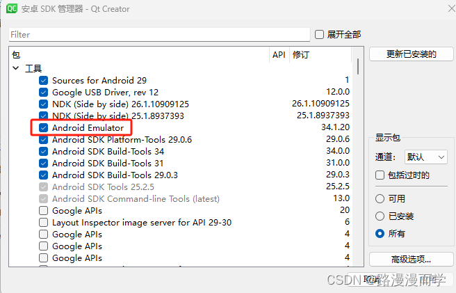Select the 可用 radio button

pyautogui.click(x=380, y=198)
